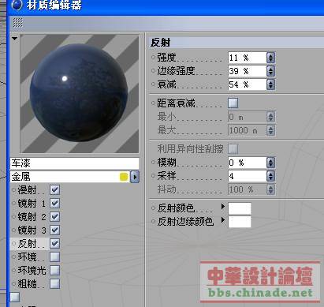
Task: Select the 漫射 channel label
Action: click(x=28, y=190)
